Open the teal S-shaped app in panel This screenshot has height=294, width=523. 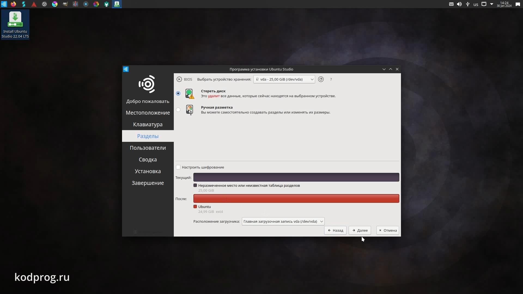24,4
